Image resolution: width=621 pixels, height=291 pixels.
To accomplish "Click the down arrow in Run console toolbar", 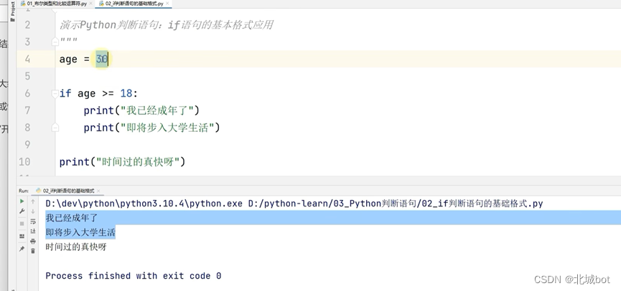I will coord(33,211).
